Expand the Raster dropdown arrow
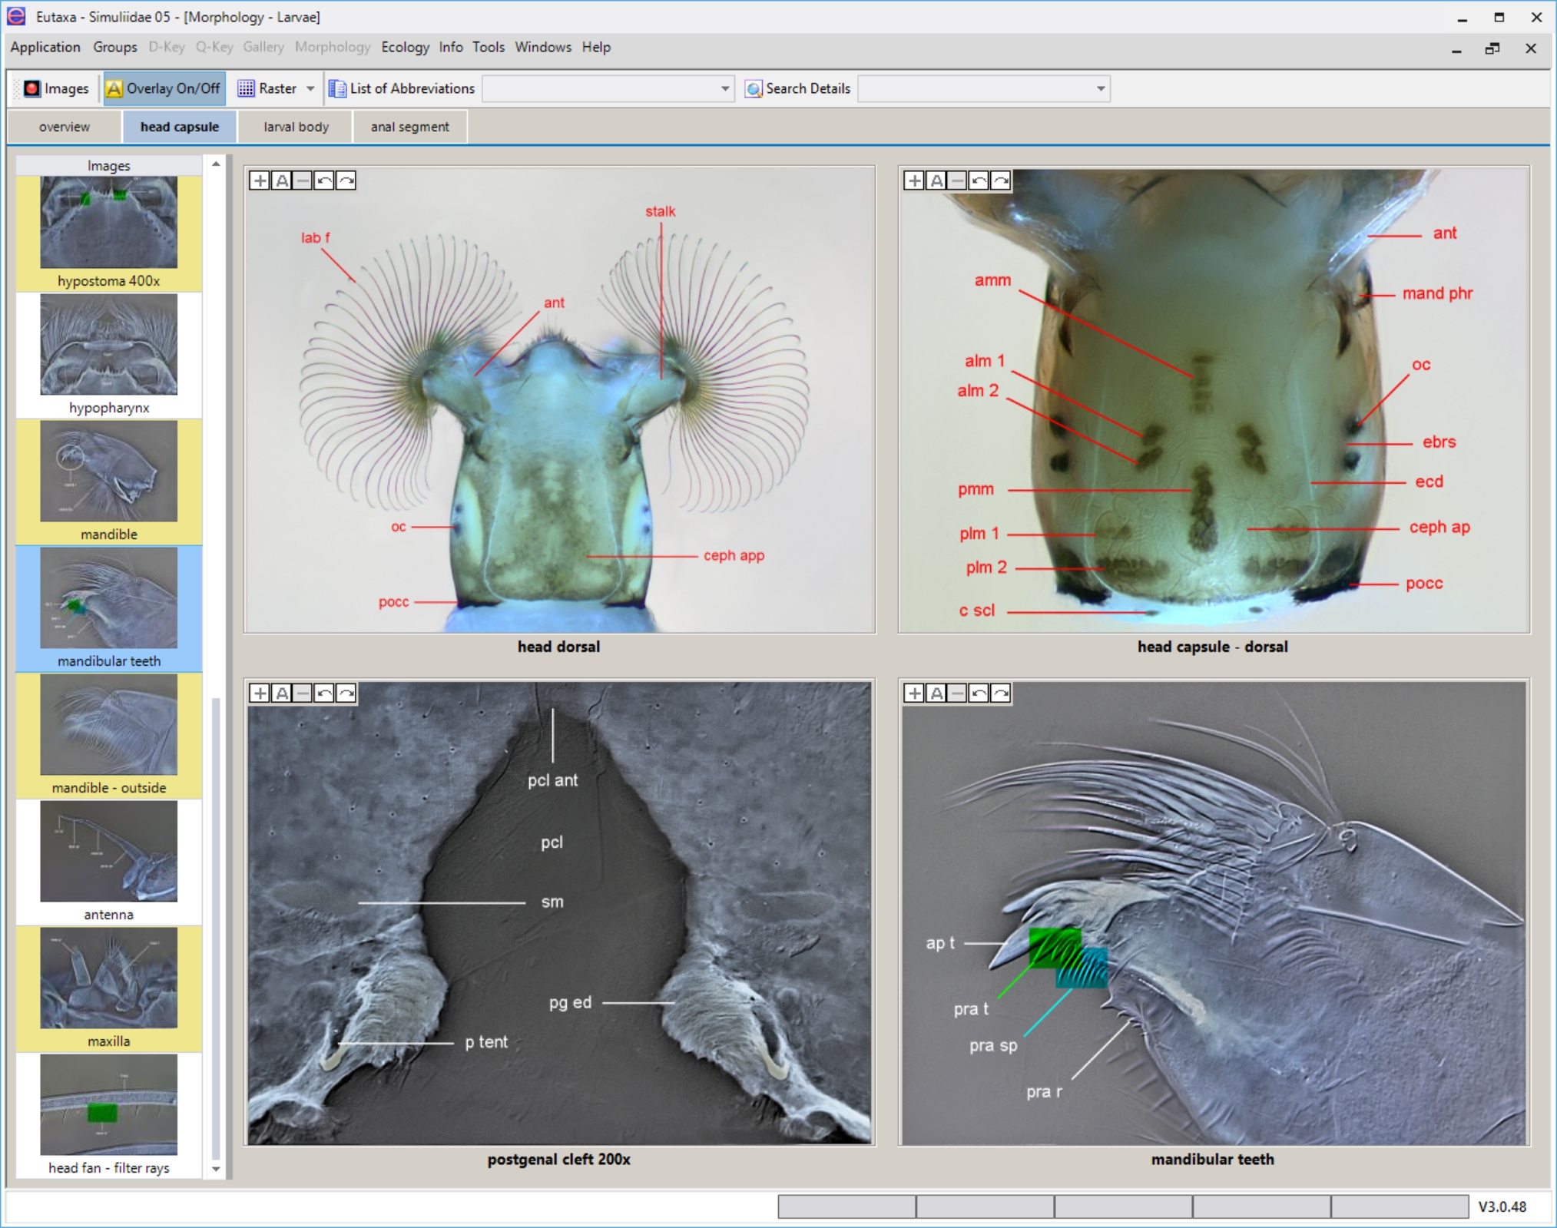The width and height of the screenshot is (1557, 1228). click(x=310, y=88)
